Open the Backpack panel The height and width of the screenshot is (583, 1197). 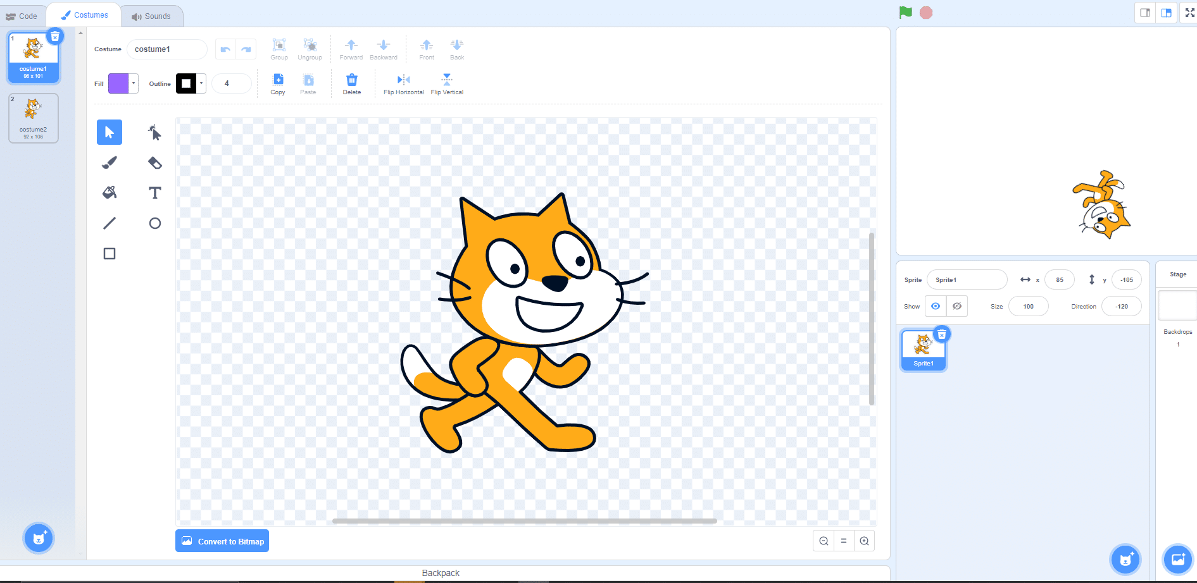tap(441, 573)
